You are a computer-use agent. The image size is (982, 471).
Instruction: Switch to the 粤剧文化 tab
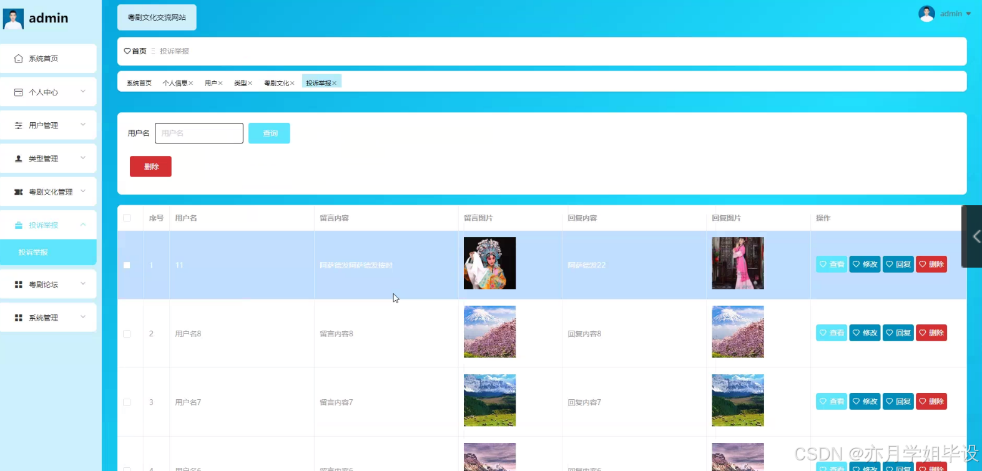(277, 83)
